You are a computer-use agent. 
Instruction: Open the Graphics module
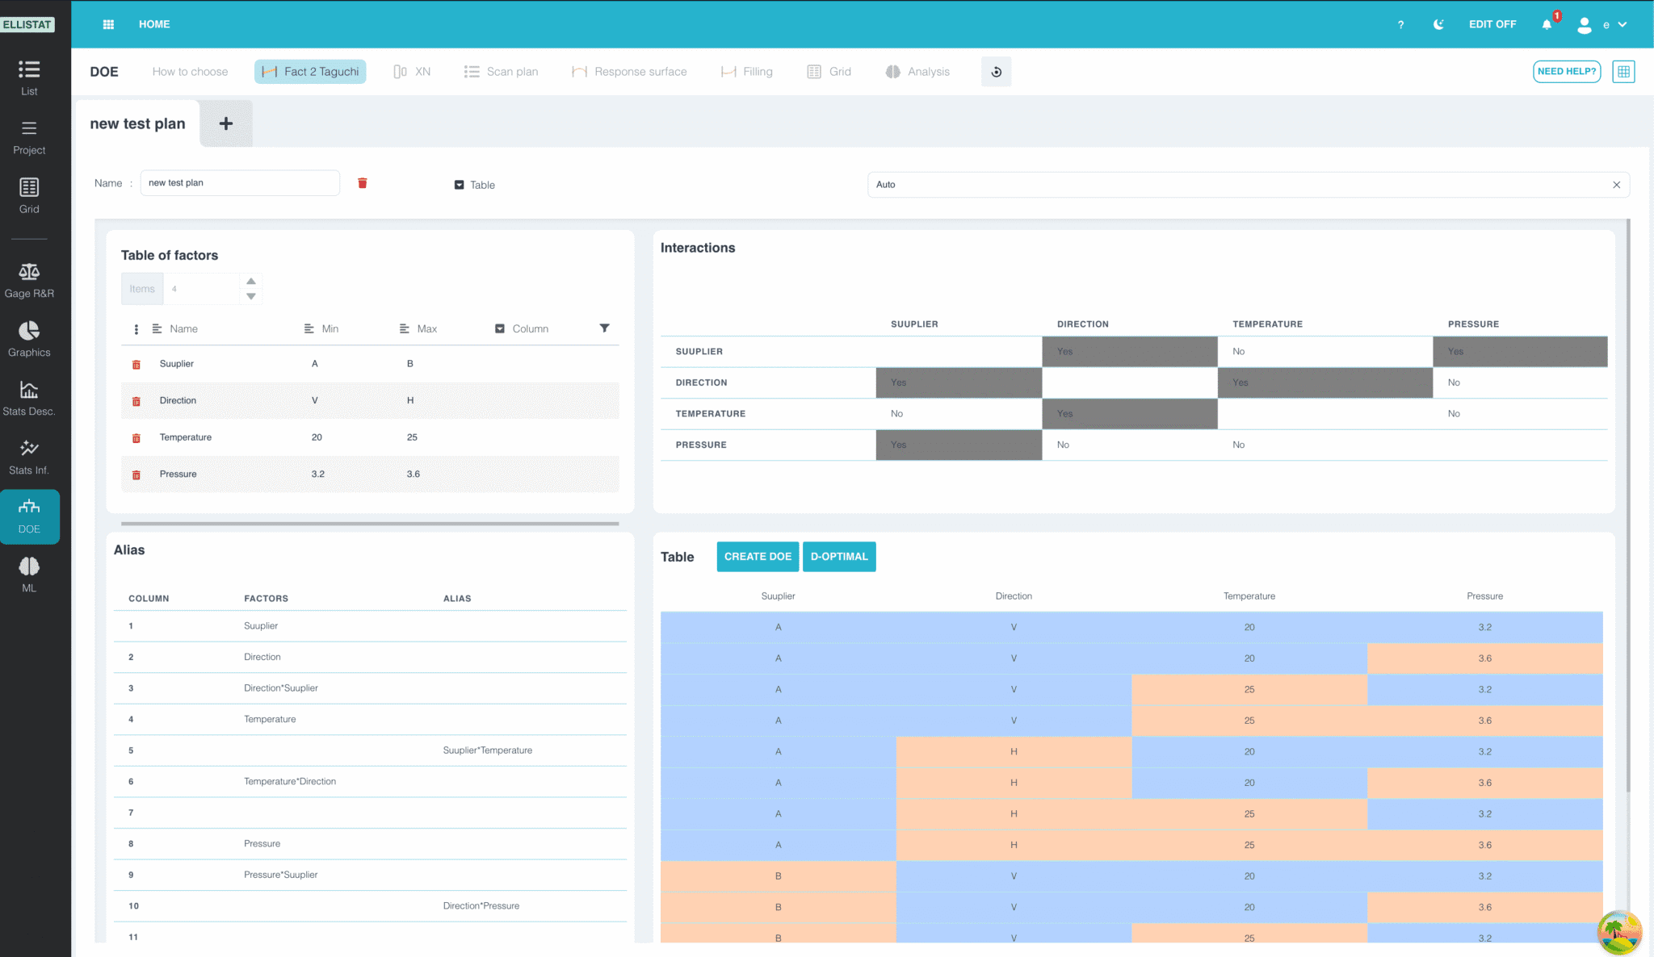[x=29, y=340]
